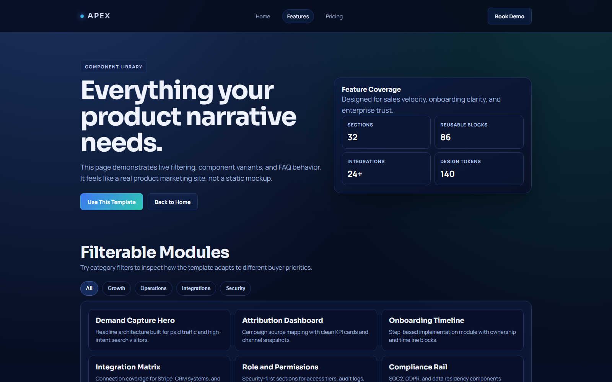Select the Back to Home button
This screenshot has width=612, height=382.
coord(173,202)
